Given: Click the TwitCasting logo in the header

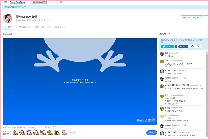Looking at the screenshot, I should 20,2.
